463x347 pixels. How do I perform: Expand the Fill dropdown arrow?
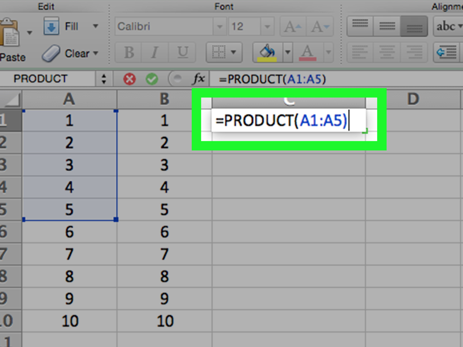(95, 26)
